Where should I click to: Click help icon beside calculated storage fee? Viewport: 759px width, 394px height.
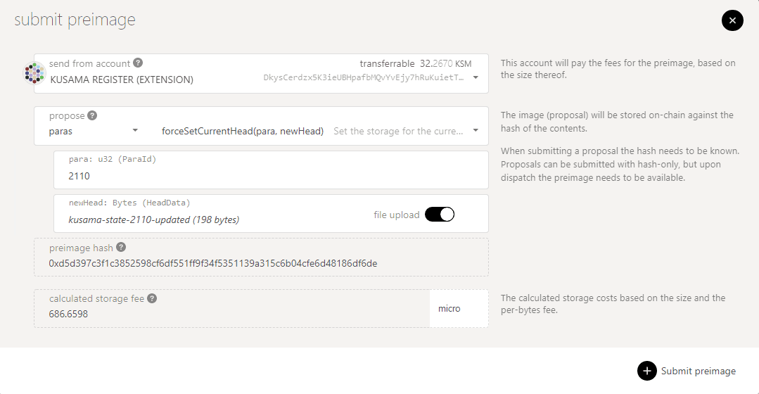pos(152,298)
